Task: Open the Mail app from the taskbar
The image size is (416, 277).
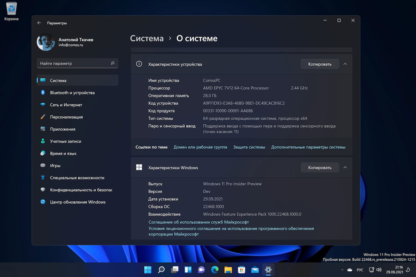Action: [255, 270]
